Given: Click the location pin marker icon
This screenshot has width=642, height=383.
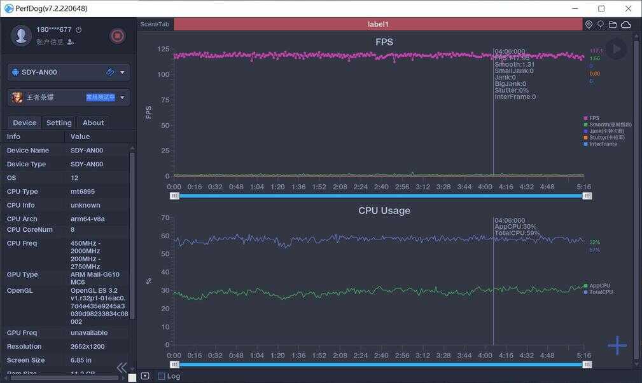Looking at the screenshot, I should (x=589, y=25).
